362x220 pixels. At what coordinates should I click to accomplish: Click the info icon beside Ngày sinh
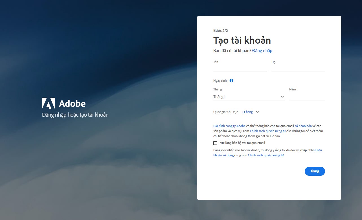pos(231,81)
